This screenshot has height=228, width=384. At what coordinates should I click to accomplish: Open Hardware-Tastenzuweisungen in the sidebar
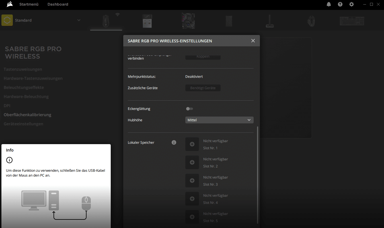click(33, 78)
